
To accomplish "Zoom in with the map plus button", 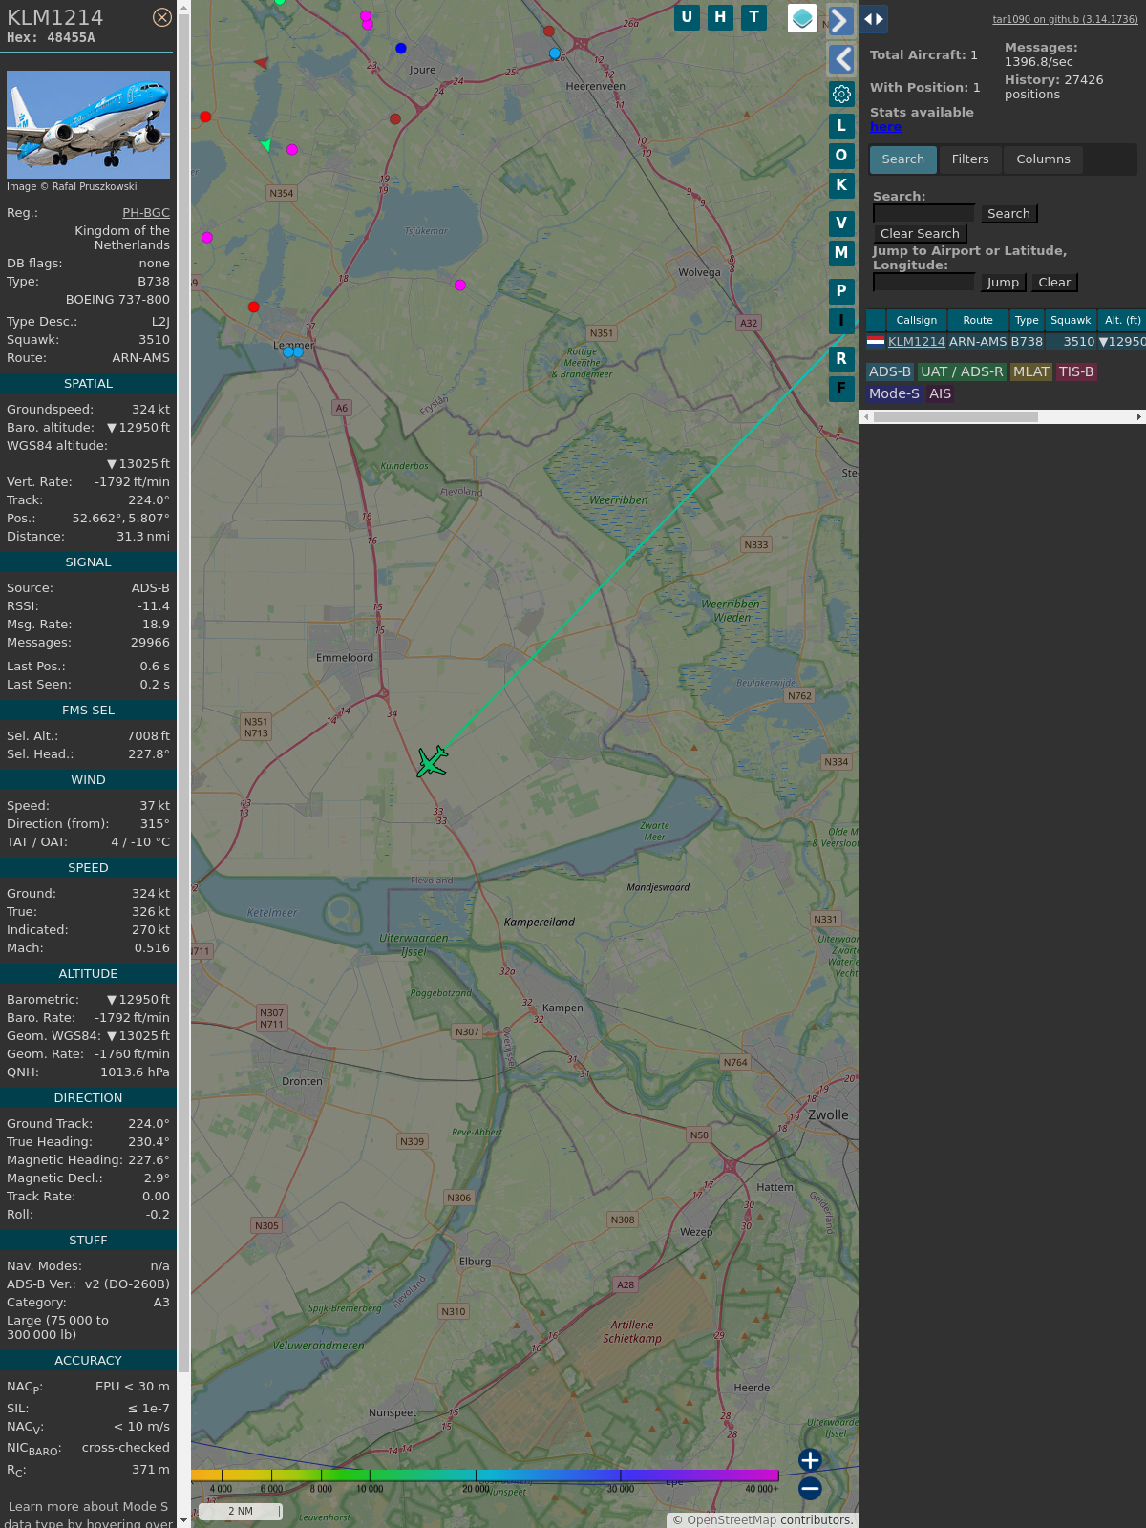I will point(810,1460).
